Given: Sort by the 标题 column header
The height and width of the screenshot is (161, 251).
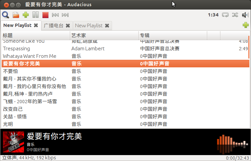Looking at the screenshot, I should point(36,35).
